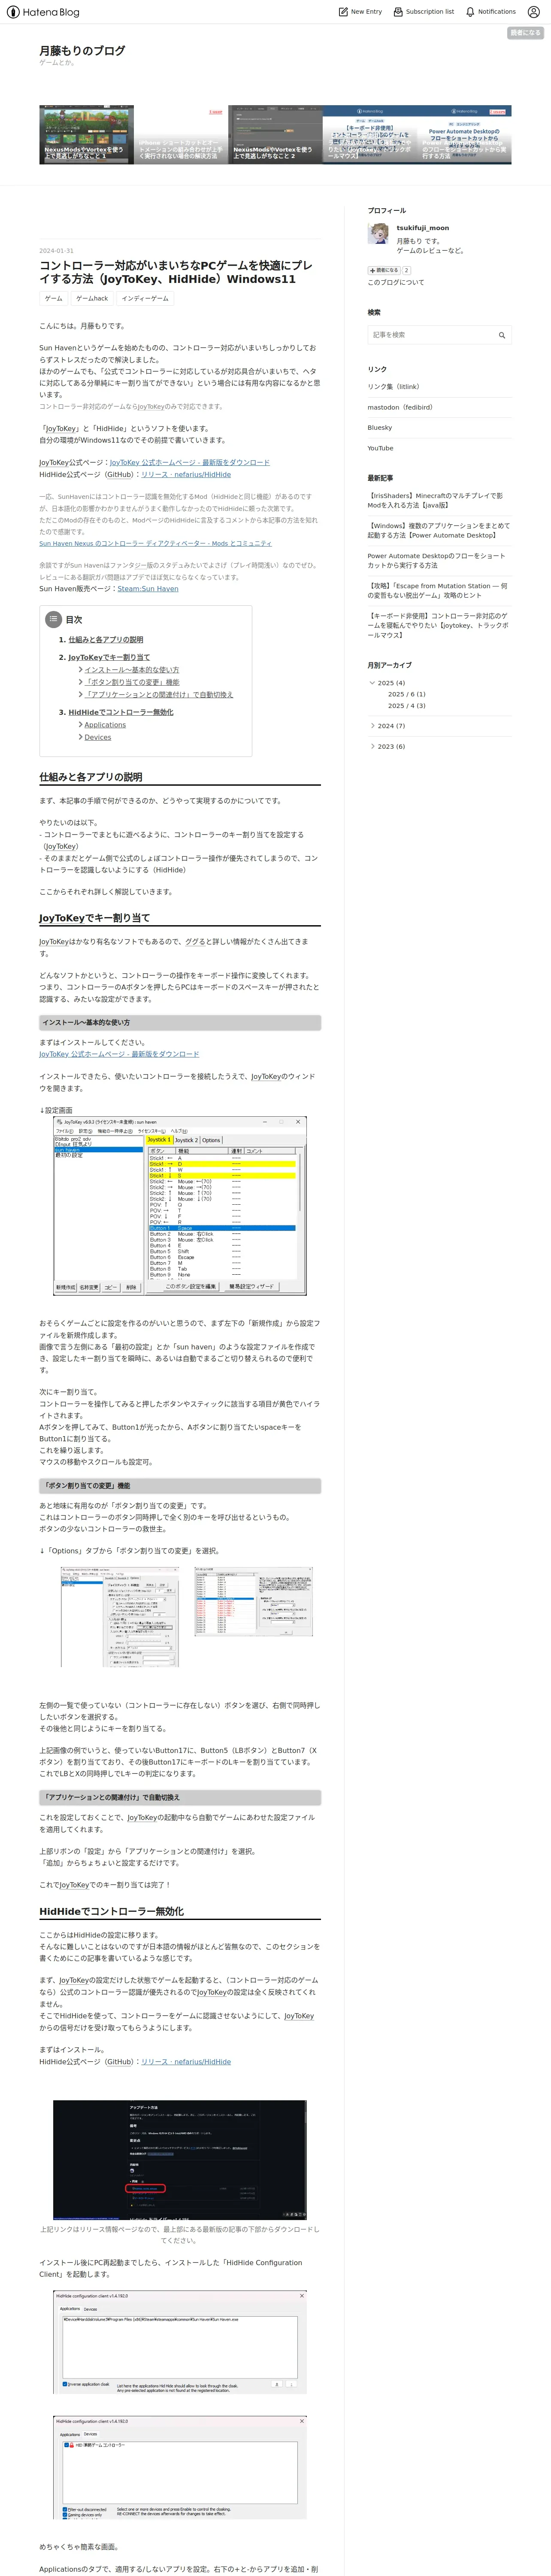Click the 2024-01-31 post date
This screenshot has height=2576, width=551.
coord(56,251)
